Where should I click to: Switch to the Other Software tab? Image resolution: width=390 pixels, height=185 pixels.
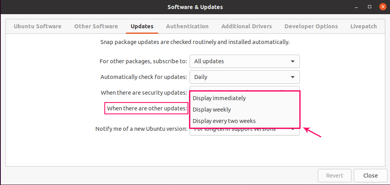[x=96, y=26]
